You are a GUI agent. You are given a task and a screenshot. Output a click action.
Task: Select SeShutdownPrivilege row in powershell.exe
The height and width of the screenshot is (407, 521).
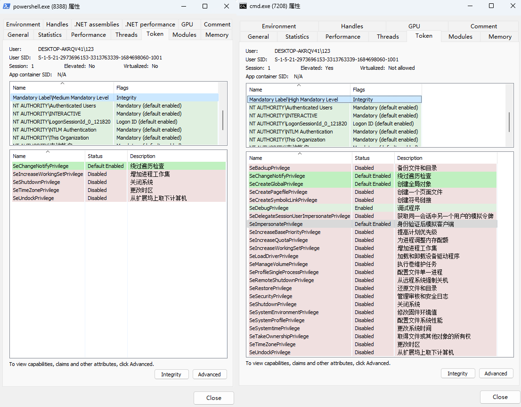[x=119, y=182]
